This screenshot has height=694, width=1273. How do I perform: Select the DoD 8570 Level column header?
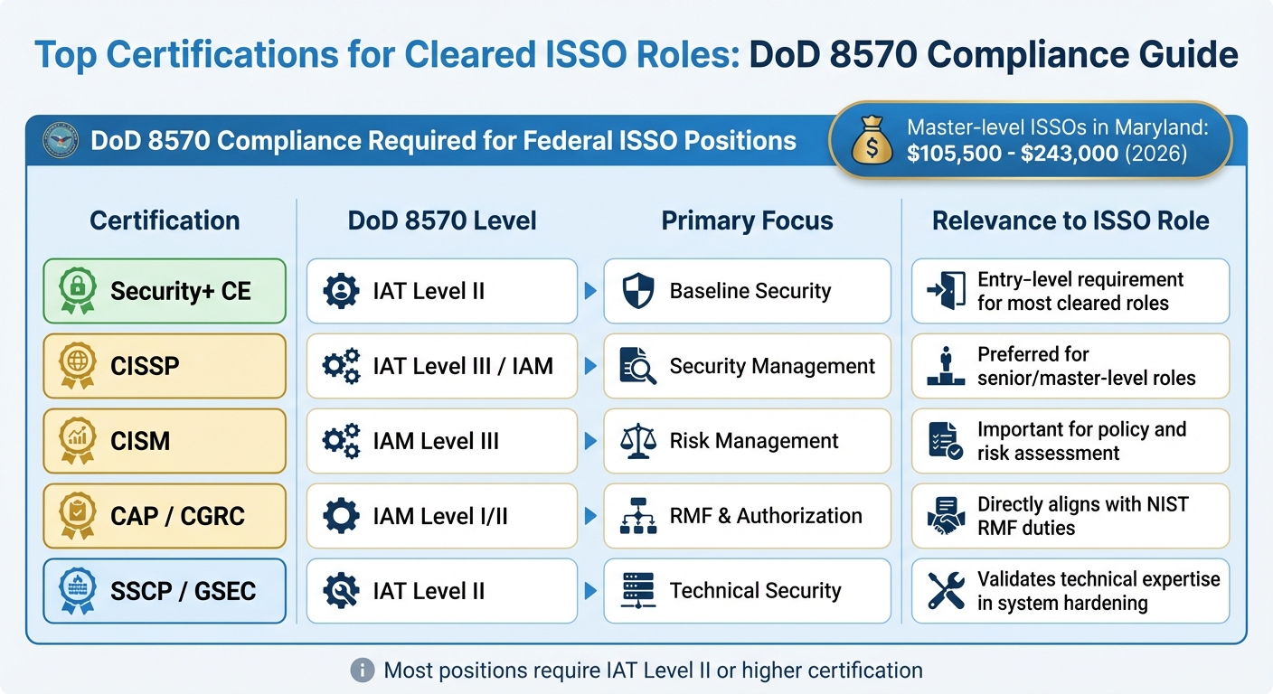(441, 220)
